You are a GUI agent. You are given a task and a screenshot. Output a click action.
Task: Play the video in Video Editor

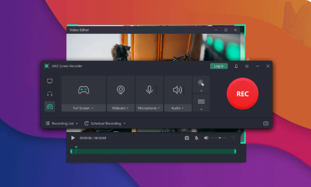pos(73,138)
